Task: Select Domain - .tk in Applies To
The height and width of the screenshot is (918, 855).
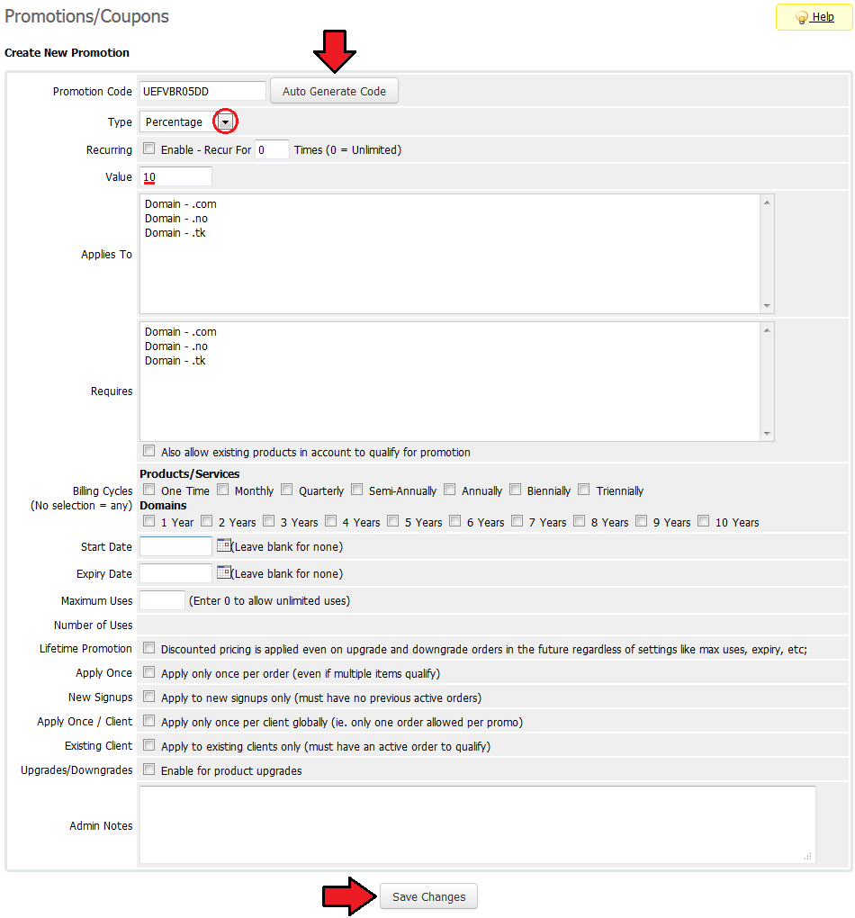Action: pos(175,233)
